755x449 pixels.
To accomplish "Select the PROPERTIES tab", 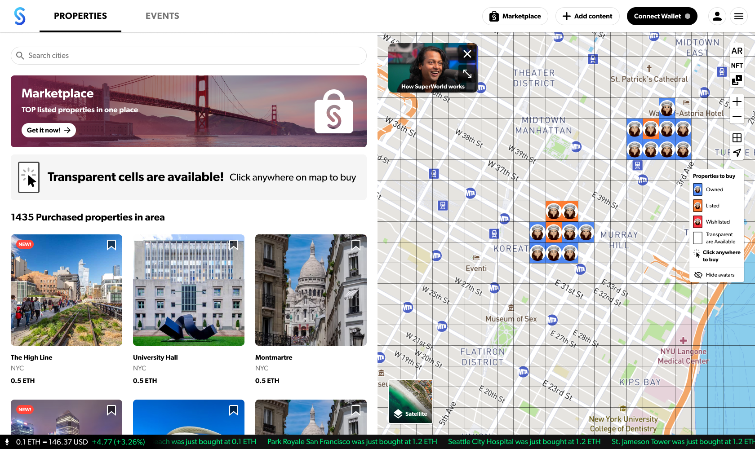I will click(80, 16).
